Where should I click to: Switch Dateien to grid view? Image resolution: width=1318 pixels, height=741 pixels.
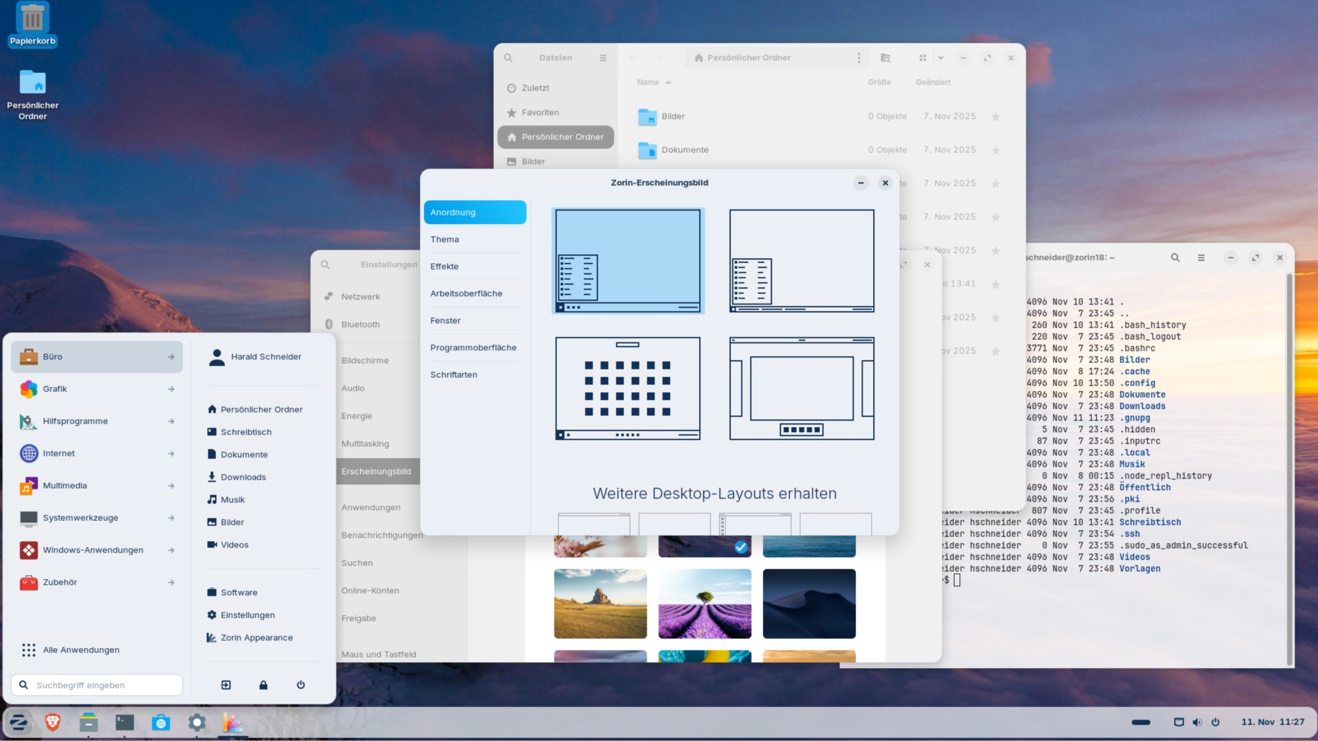click(923, 58)
